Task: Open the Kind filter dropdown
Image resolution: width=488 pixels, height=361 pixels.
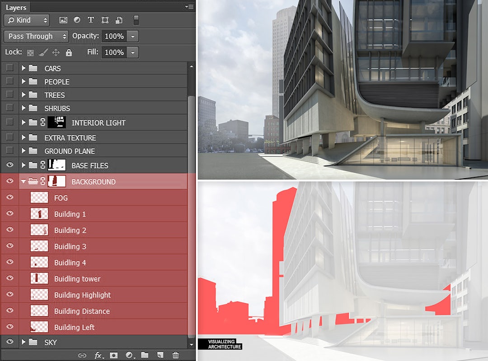Action: click(26, 20)
